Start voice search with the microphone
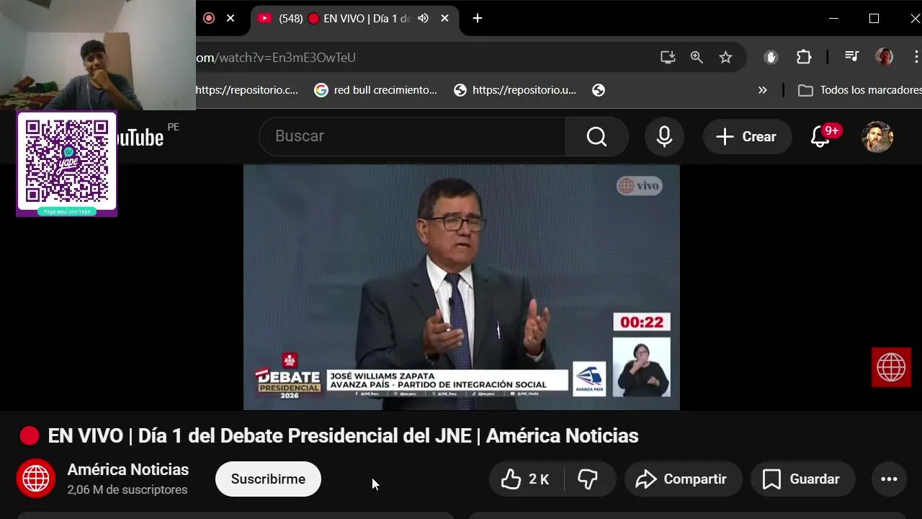The width and height of the screenshot is (922, 519). pyautogui.click(x=664, y=136)
